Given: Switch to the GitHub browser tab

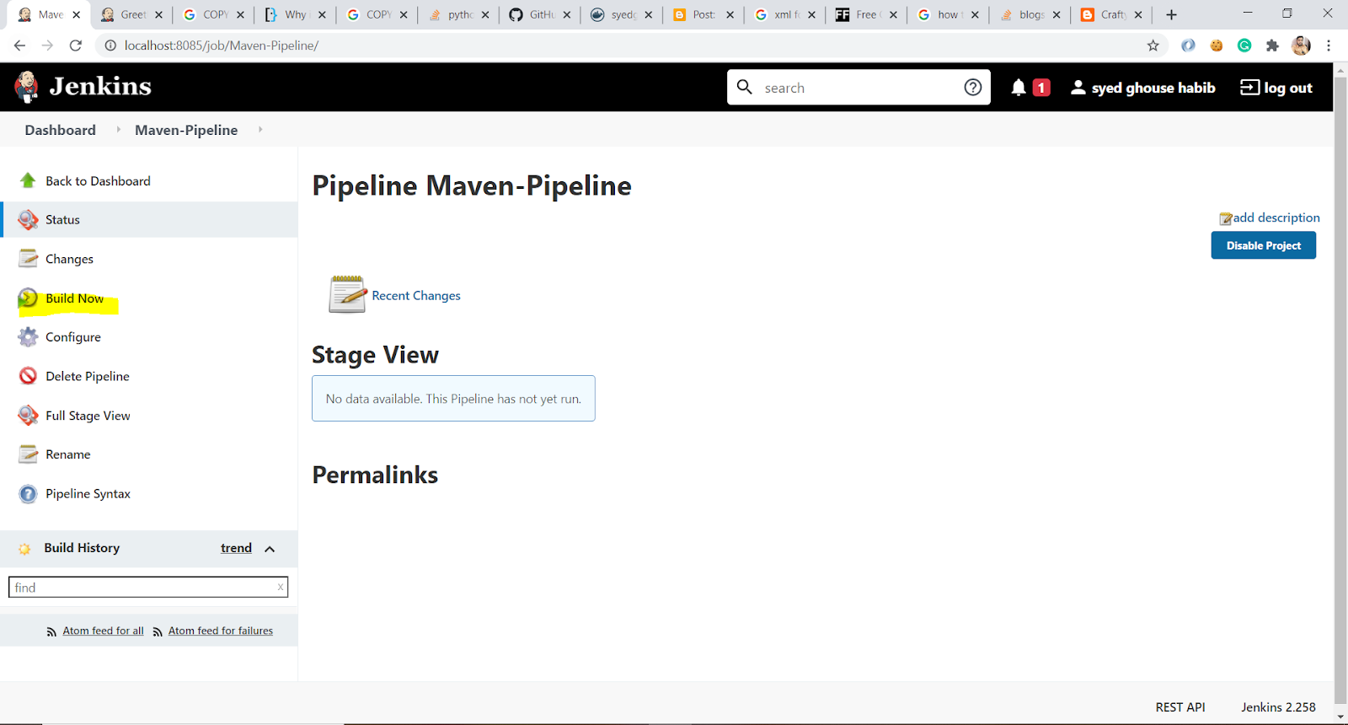Looking at the screenshot, I should pyautogui.click(x=539, y=14).
